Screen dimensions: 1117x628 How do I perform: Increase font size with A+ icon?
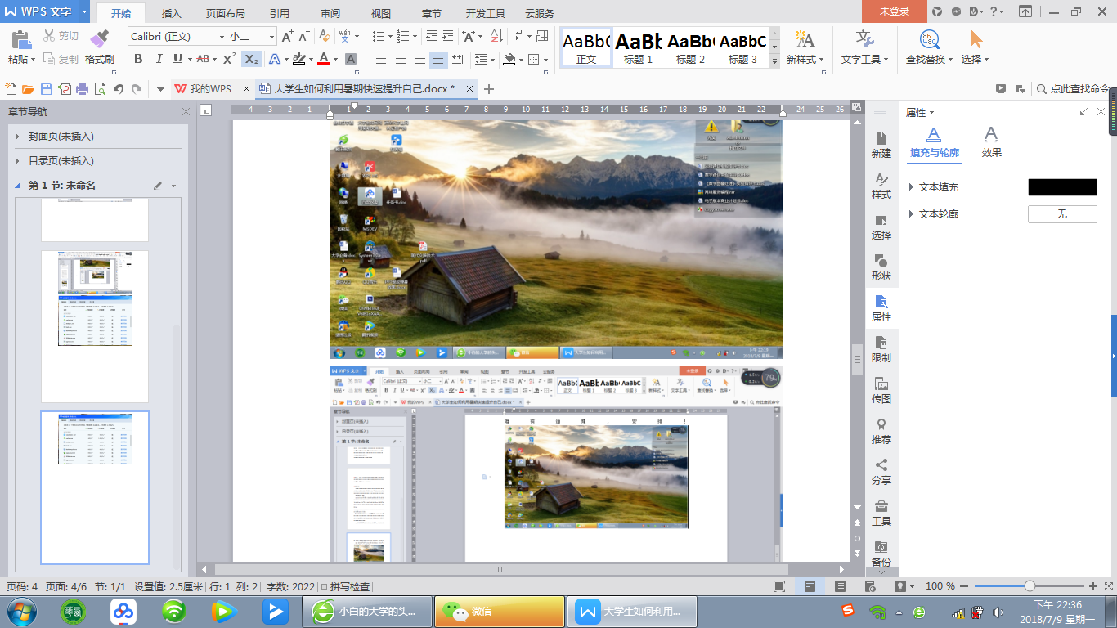point(287,37)
